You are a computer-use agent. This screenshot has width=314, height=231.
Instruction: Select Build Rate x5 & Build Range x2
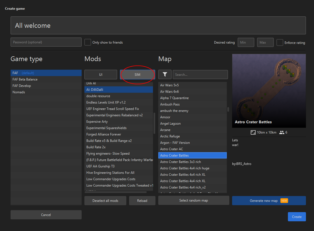coord(119,141)
